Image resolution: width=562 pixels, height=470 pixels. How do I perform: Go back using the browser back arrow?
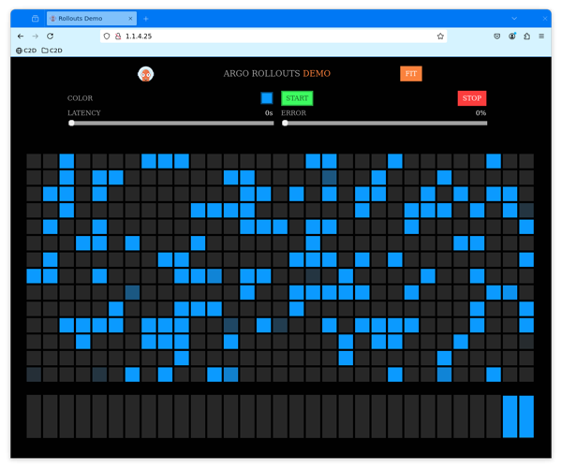point(21,36)
